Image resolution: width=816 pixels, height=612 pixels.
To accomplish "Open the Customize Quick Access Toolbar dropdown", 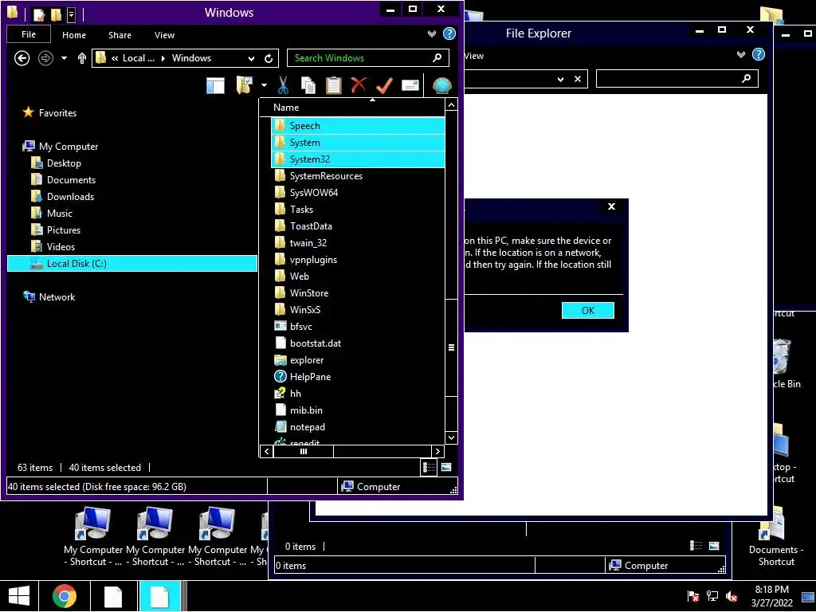I will click(x=71, y=14).
